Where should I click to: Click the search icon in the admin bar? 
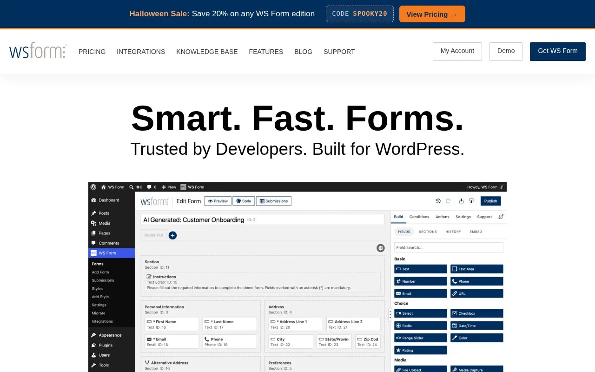(x=132, y=187)
